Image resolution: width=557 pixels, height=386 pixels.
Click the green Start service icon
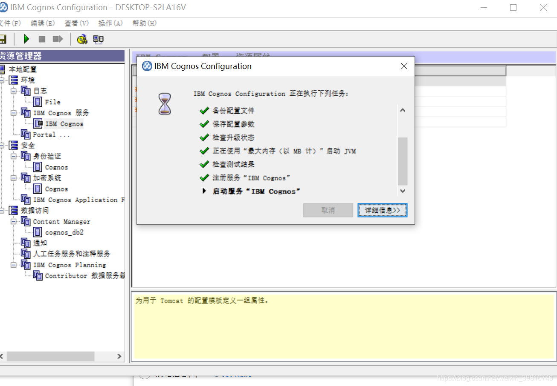coord(26,39)
